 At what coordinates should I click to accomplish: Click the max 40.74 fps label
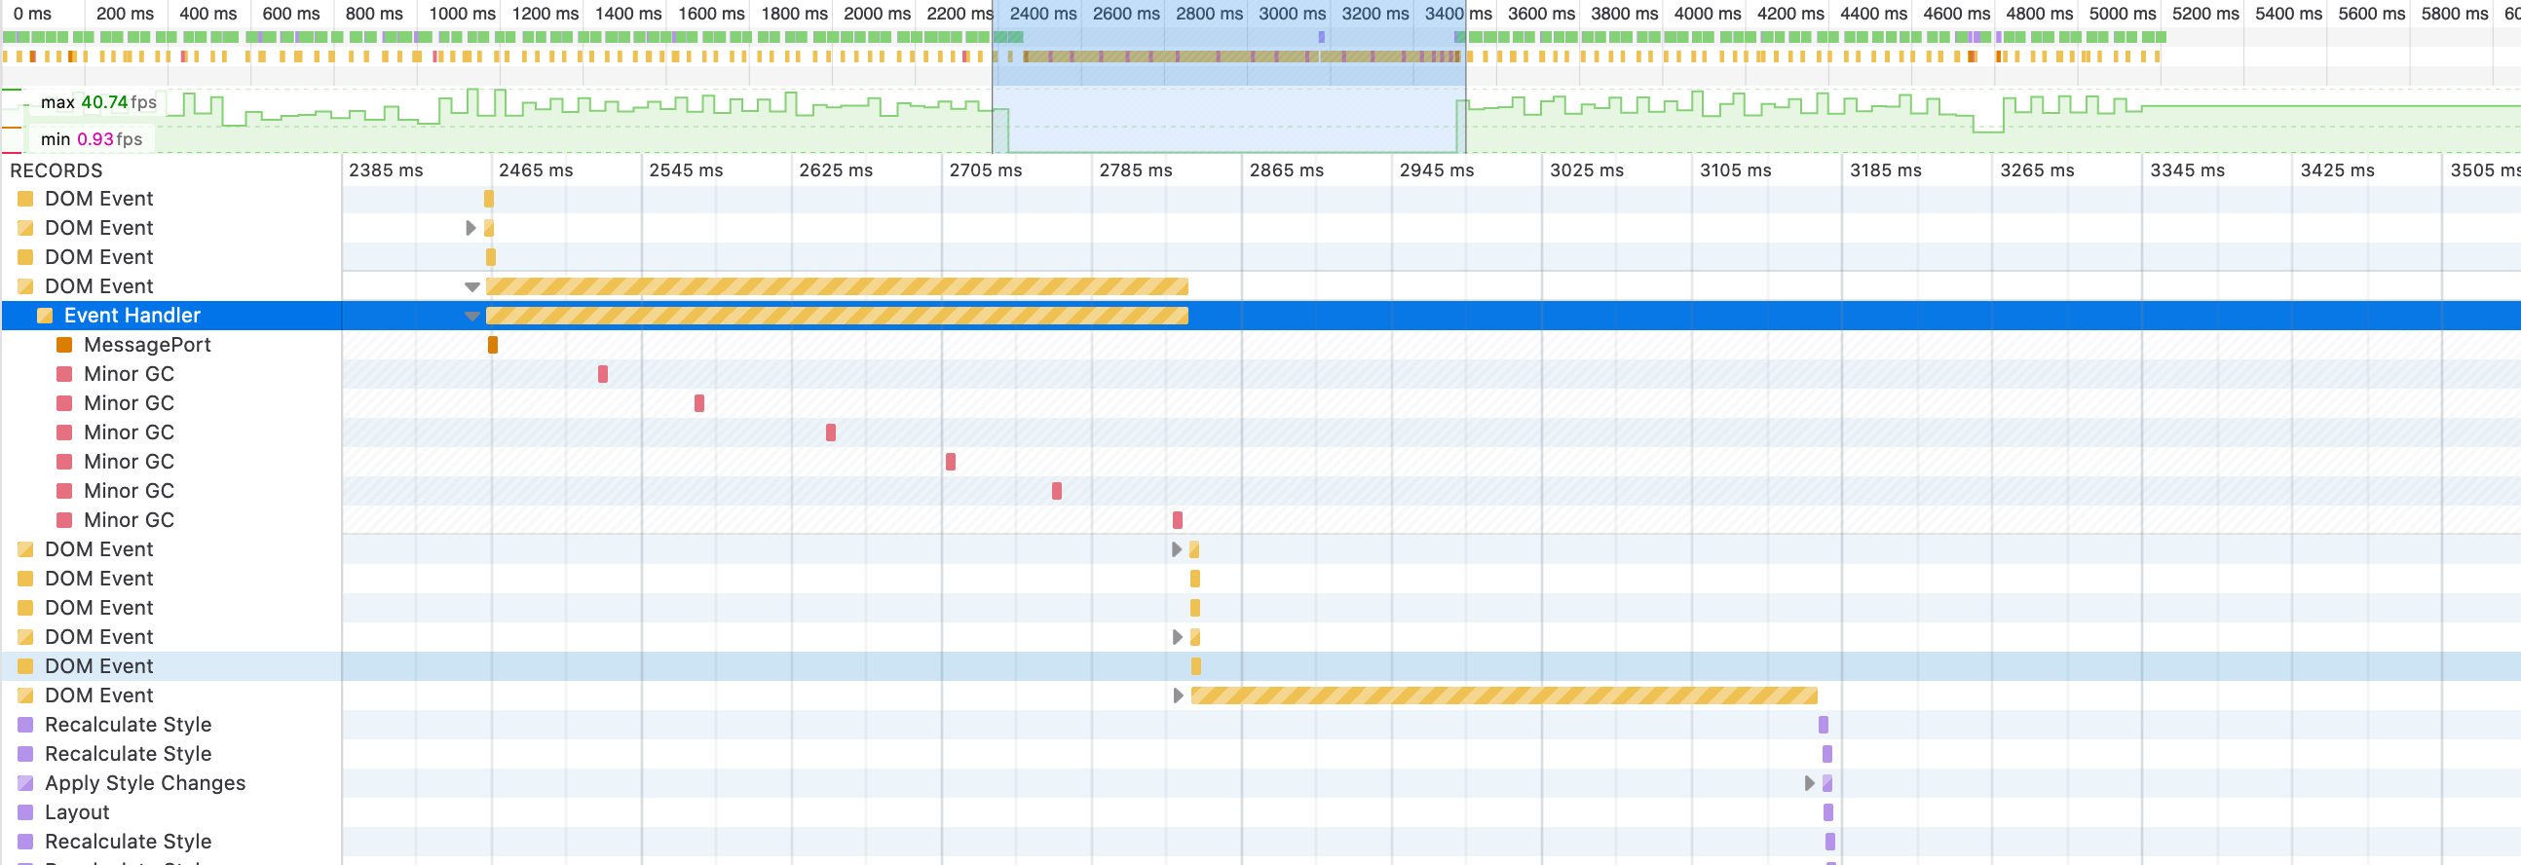point(97,101)
